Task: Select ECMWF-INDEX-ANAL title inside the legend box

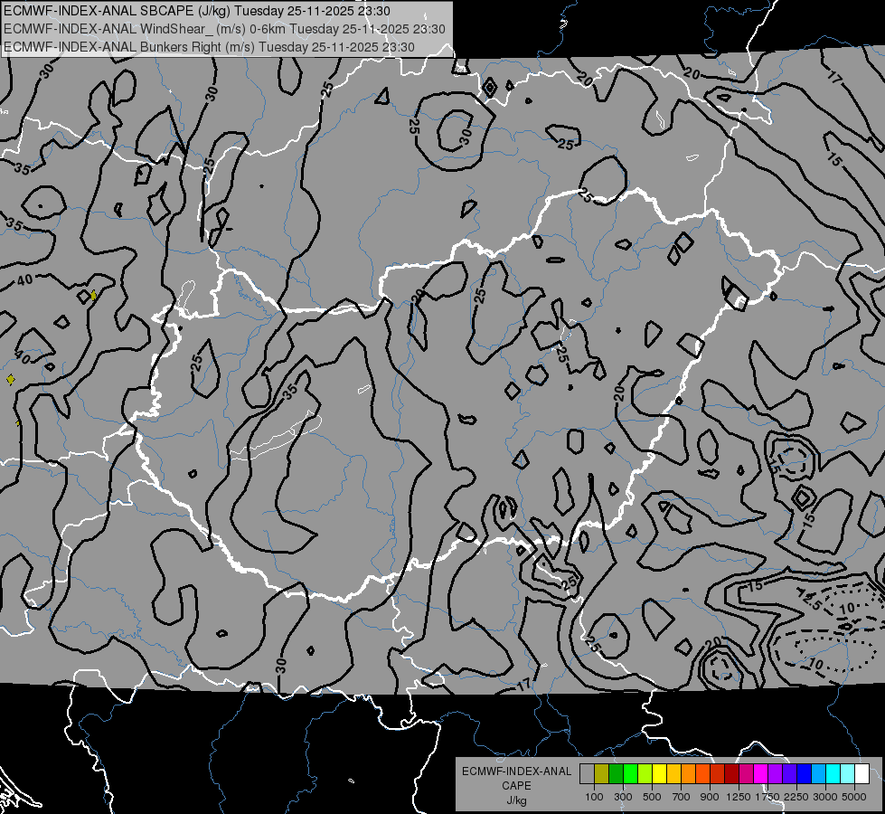Action: (x=516, y=771)
